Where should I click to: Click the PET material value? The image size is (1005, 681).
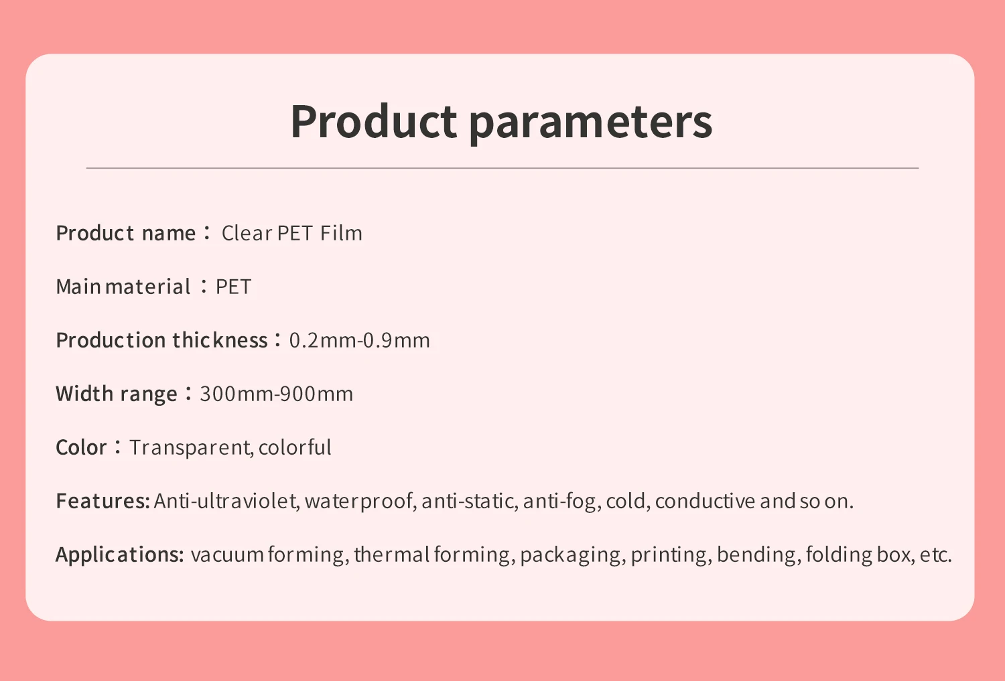pyautogui.click(x=233, y=287)
